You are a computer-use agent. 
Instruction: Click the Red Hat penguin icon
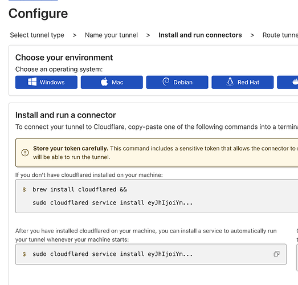tap(230, 82)
